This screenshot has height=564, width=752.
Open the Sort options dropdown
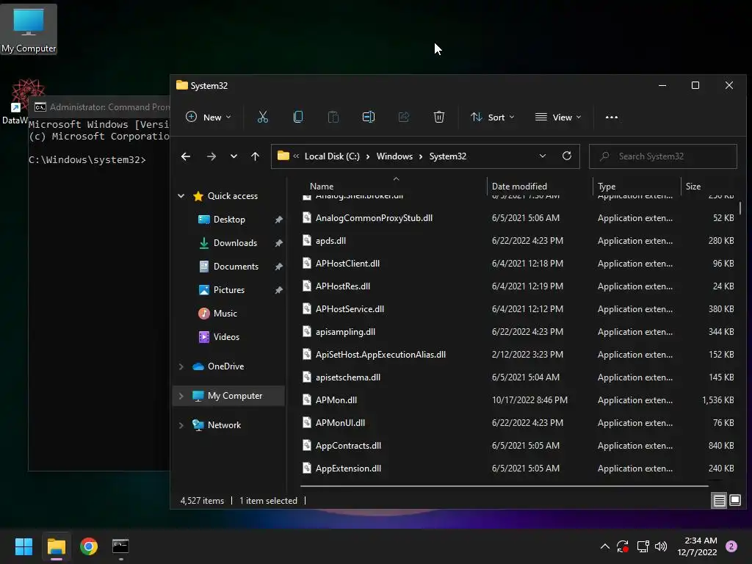tap(492, 117)
